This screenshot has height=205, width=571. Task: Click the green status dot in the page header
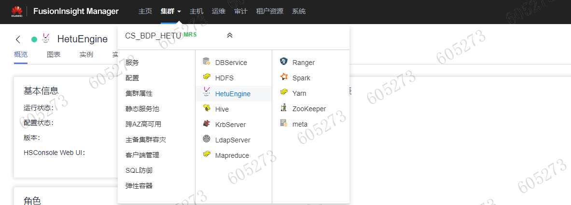click(x=34, y=39)
